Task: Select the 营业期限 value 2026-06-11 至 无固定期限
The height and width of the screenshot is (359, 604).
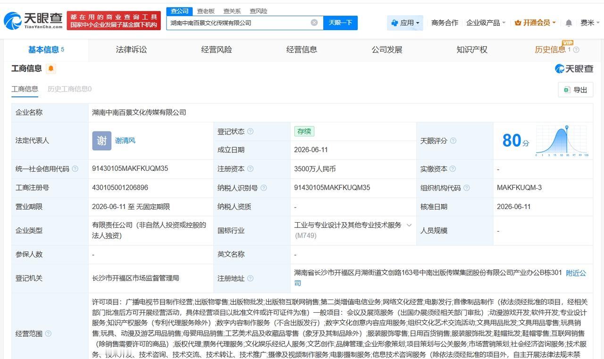Action: (131, 207)
